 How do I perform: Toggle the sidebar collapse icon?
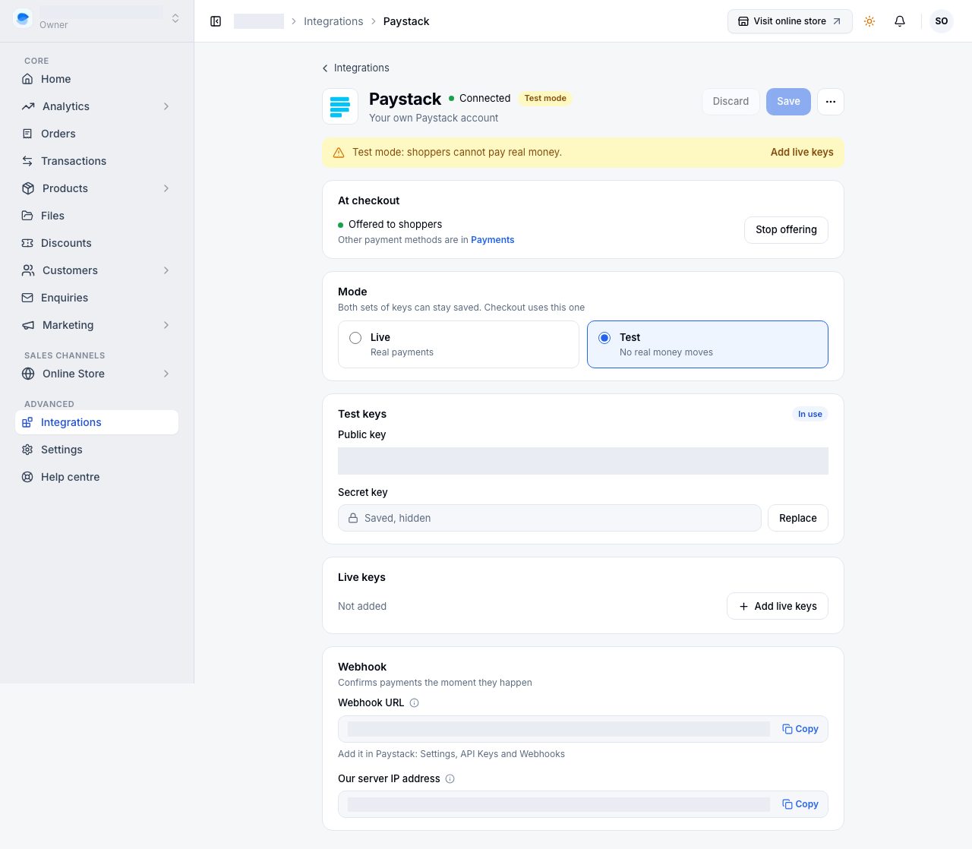tap(216, 21)
